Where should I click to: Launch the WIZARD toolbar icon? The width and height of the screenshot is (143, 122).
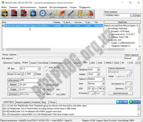[52, 14]
